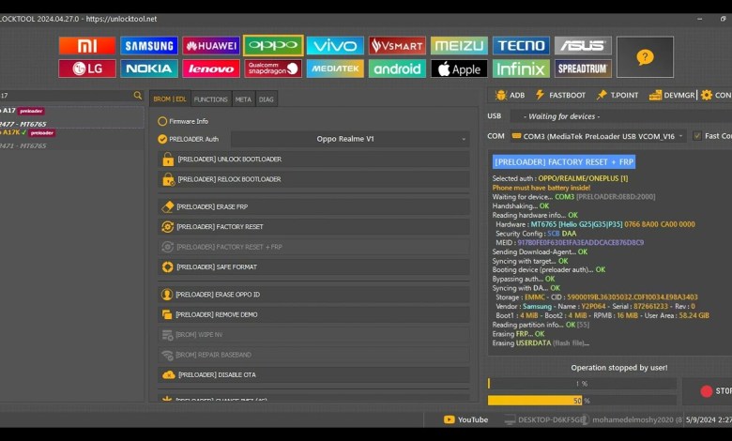Click the 50% progress bar
Viewport: 732px width, 441px height.
[x=582, y=401]
